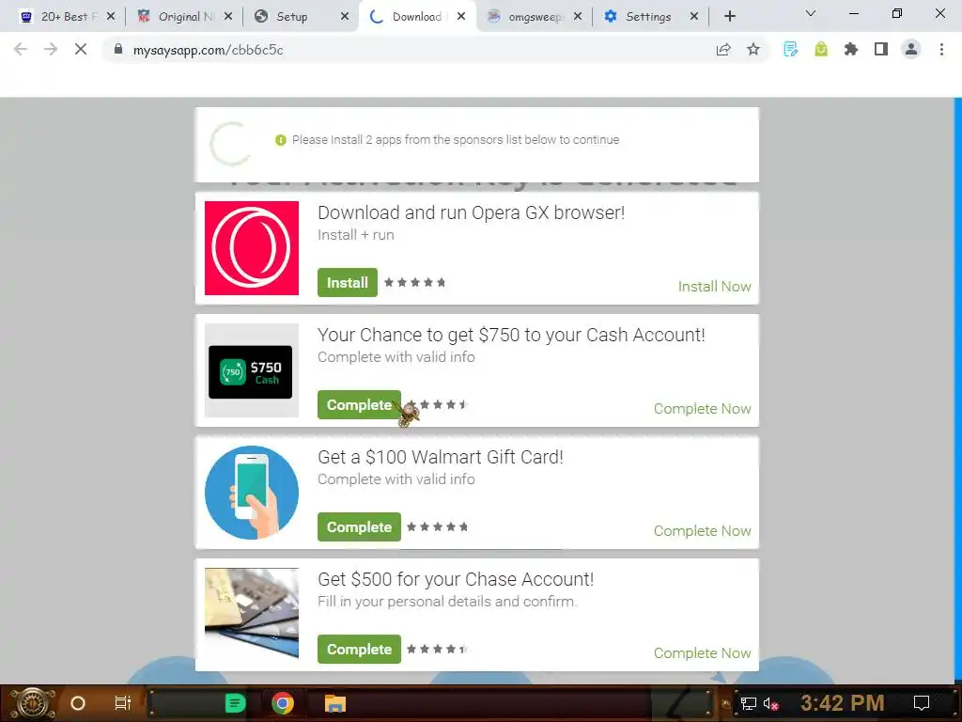
Task: Click the Opera GX offer title
Action: click(472, 212)
